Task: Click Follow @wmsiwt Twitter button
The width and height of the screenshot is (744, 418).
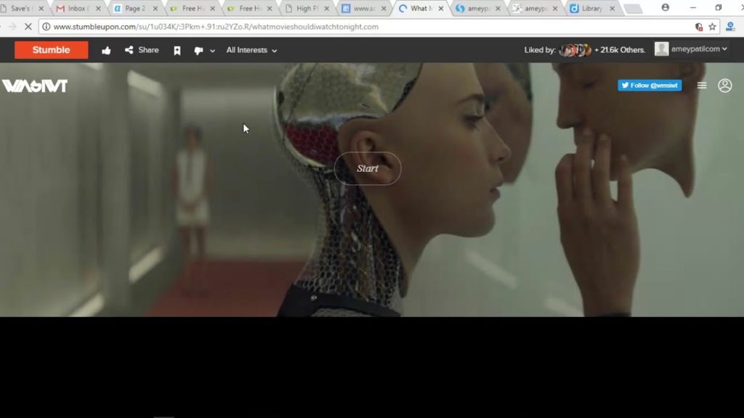Action: coord(650,86)
